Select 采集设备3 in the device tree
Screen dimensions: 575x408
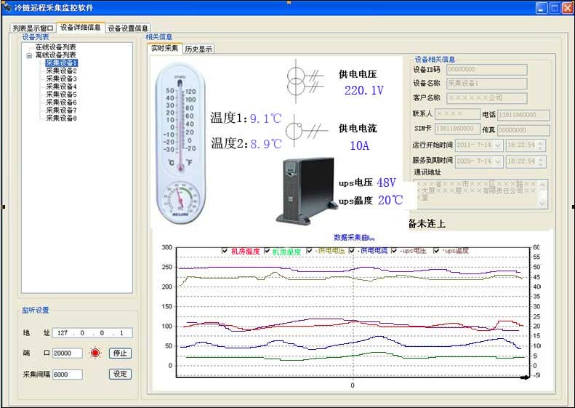(61, 79)
